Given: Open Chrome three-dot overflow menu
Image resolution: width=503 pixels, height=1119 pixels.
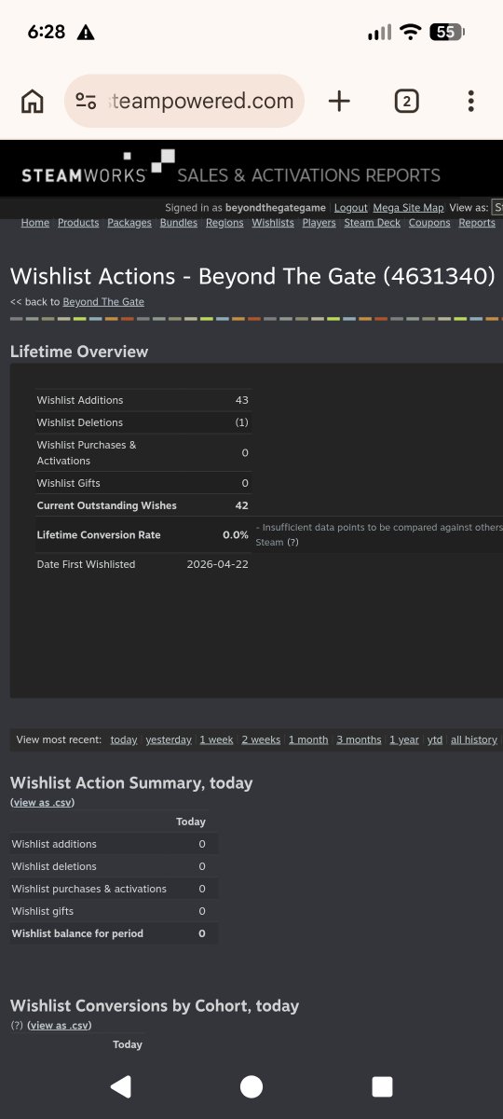Looking at the screenshot, I should point(471,101).
